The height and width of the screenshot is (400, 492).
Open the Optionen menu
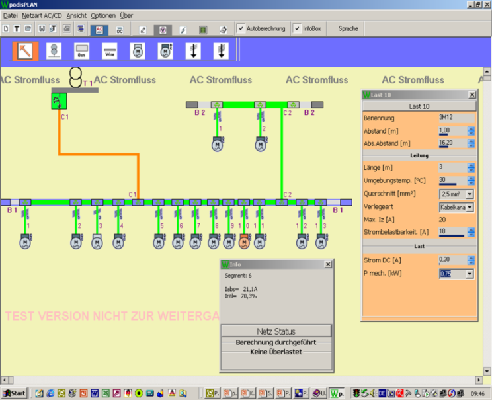tap(103, 15)
